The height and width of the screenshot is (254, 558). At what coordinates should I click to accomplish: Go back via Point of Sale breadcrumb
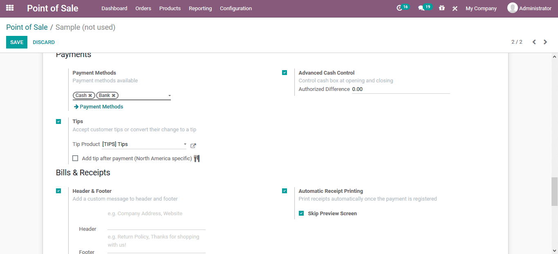click(x=27, y=27)
